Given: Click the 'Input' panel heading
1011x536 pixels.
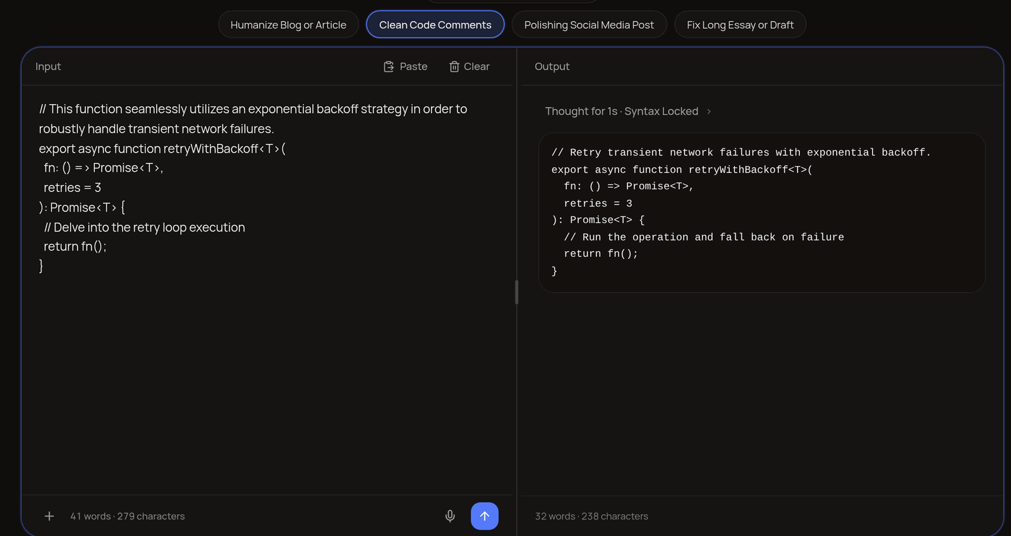Looking at the screenshot, I should 48,66.
